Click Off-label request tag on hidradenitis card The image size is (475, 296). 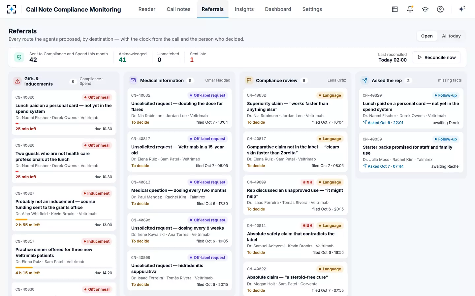tap(207, 258)
